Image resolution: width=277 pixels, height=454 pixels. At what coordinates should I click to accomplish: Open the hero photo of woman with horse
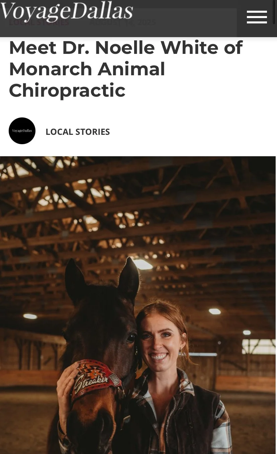(x=138, y=305)
